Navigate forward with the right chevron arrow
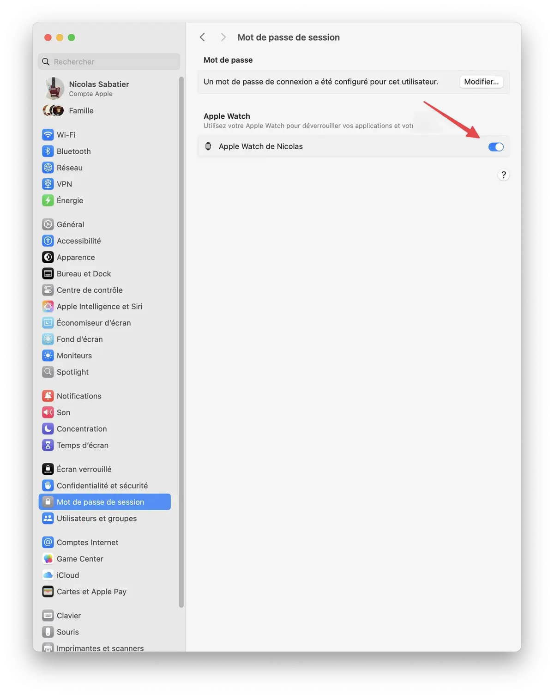The image size is (554, 695). (223, 37)
